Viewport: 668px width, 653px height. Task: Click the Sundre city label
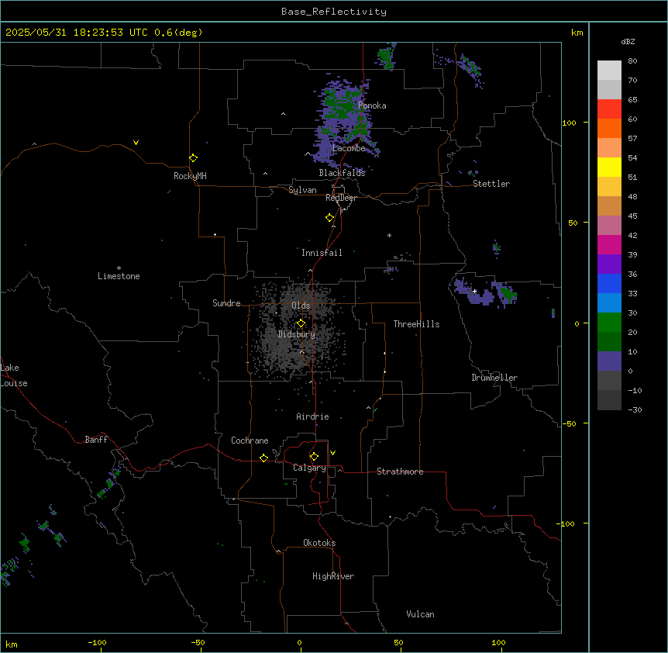pyautogui.click(x=226, y=303)
